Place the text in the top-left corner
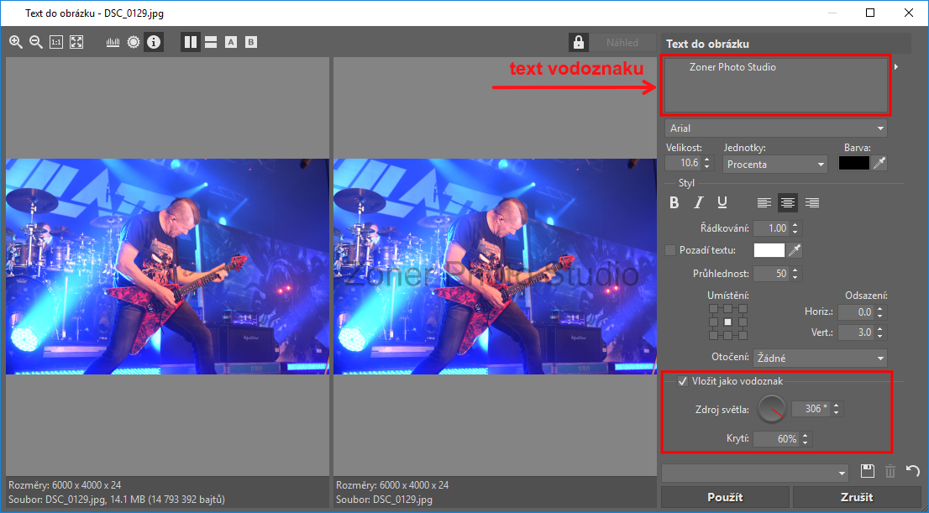This screenshot has width=929, height=513. pos(713,309)
